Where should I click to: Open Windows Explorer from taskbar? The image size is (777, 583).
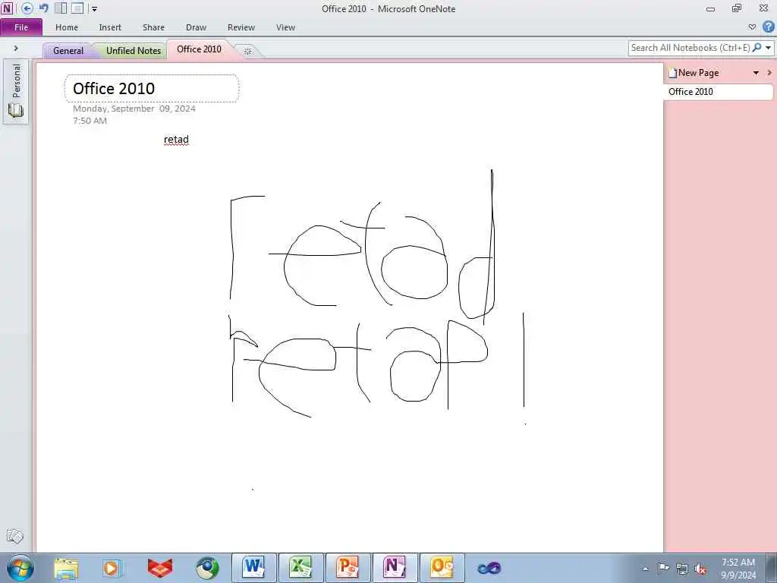click(66, 568)
